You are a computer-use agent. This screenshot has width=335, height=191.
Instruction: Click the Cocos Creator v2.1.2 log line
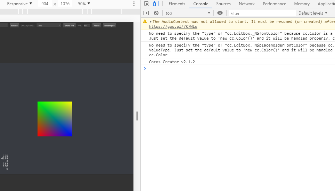click(172, 62)
